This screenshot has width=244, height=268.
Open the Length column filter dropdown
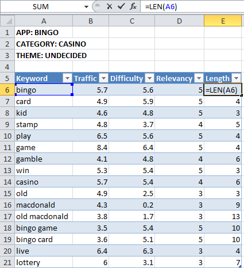coord(236,78)
